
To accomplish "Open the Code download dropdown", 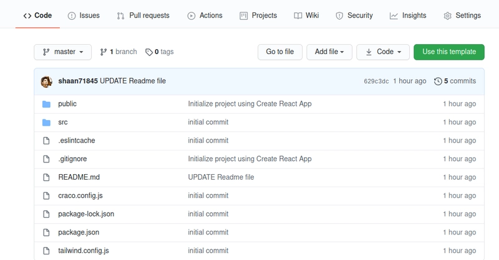I will pyautogui.click(x=383, y=52).
